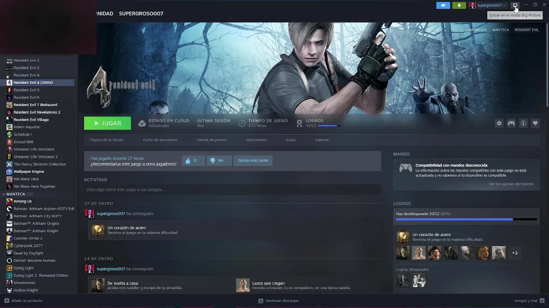Click the Among Us icon in library
Viewport: 549px width, 308px height.
click(9, 201)
